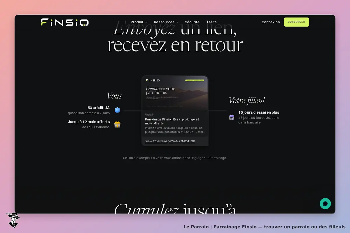Click the 'Vous' heading

coord(114,96)
